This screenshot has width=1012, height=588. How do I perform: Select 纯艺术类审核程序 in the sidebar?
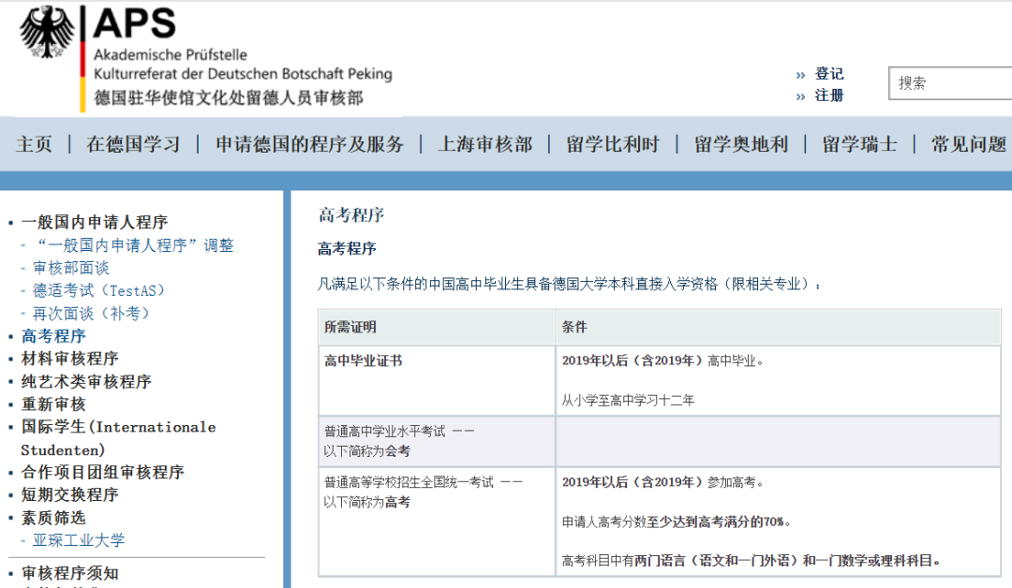tap(86, 382)
